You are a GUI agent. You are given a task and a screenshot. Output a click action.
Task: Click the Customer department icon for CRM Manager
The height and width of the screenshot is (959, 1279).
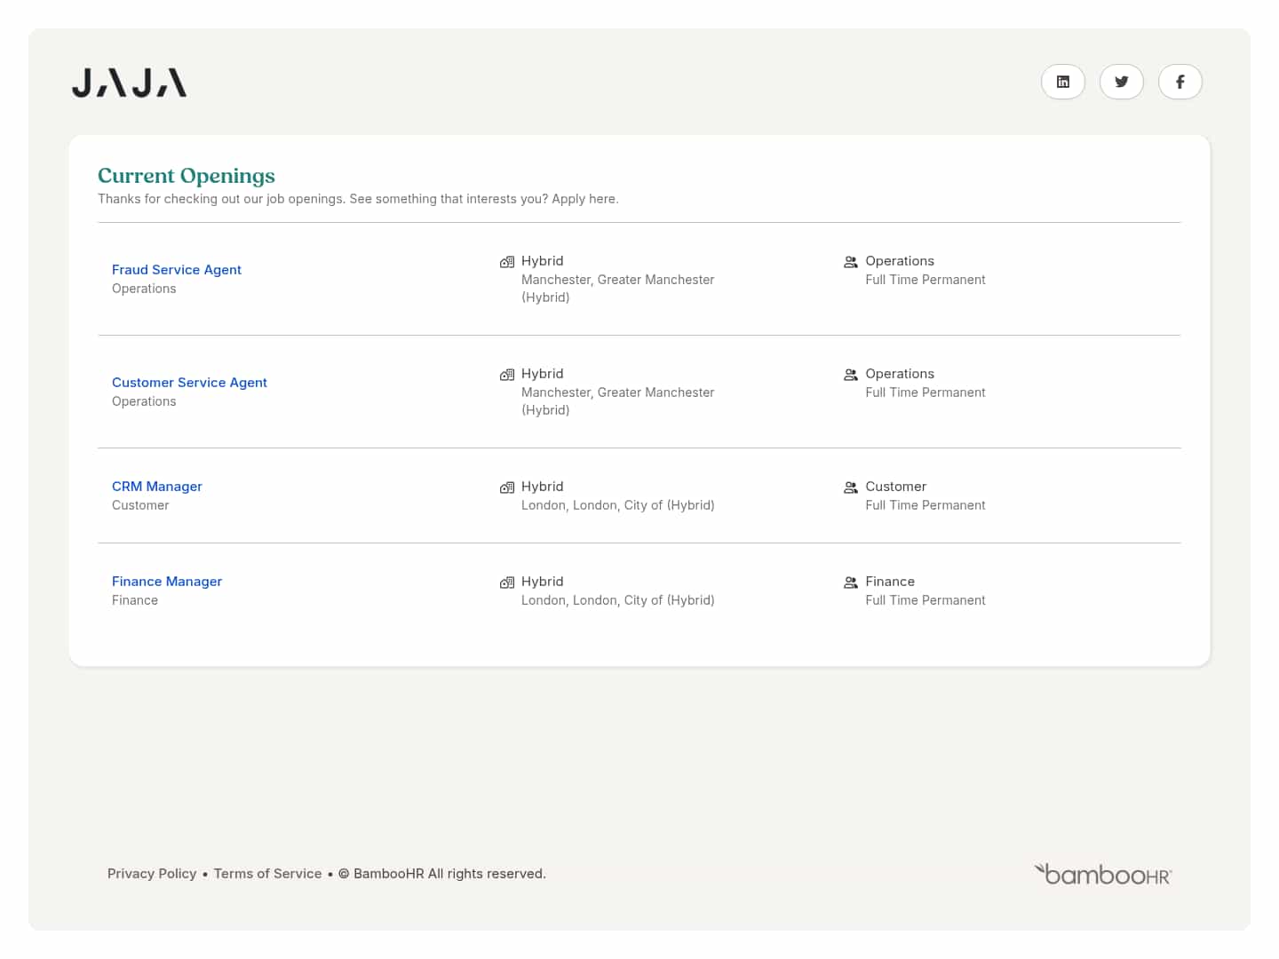850,487
